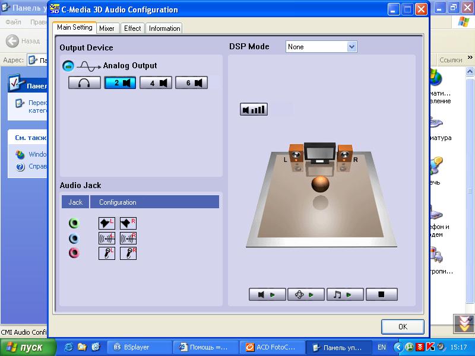475x356 pixels.
Task: Open the Information tab
Action: [x=164, y=28]
